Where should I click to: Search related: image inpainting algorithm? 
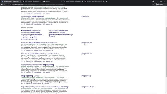[x=29, y=37]
